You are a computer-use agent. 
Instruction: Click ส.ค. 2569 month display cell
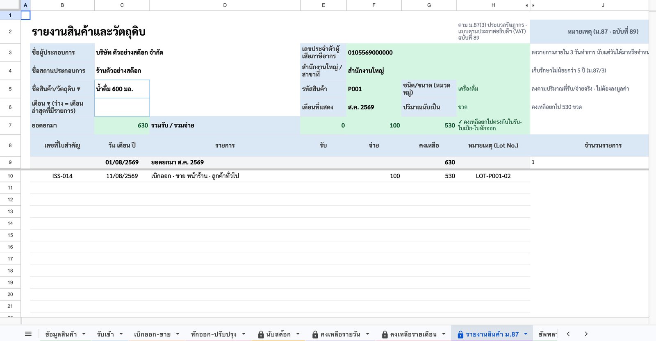tap(374, 107)
